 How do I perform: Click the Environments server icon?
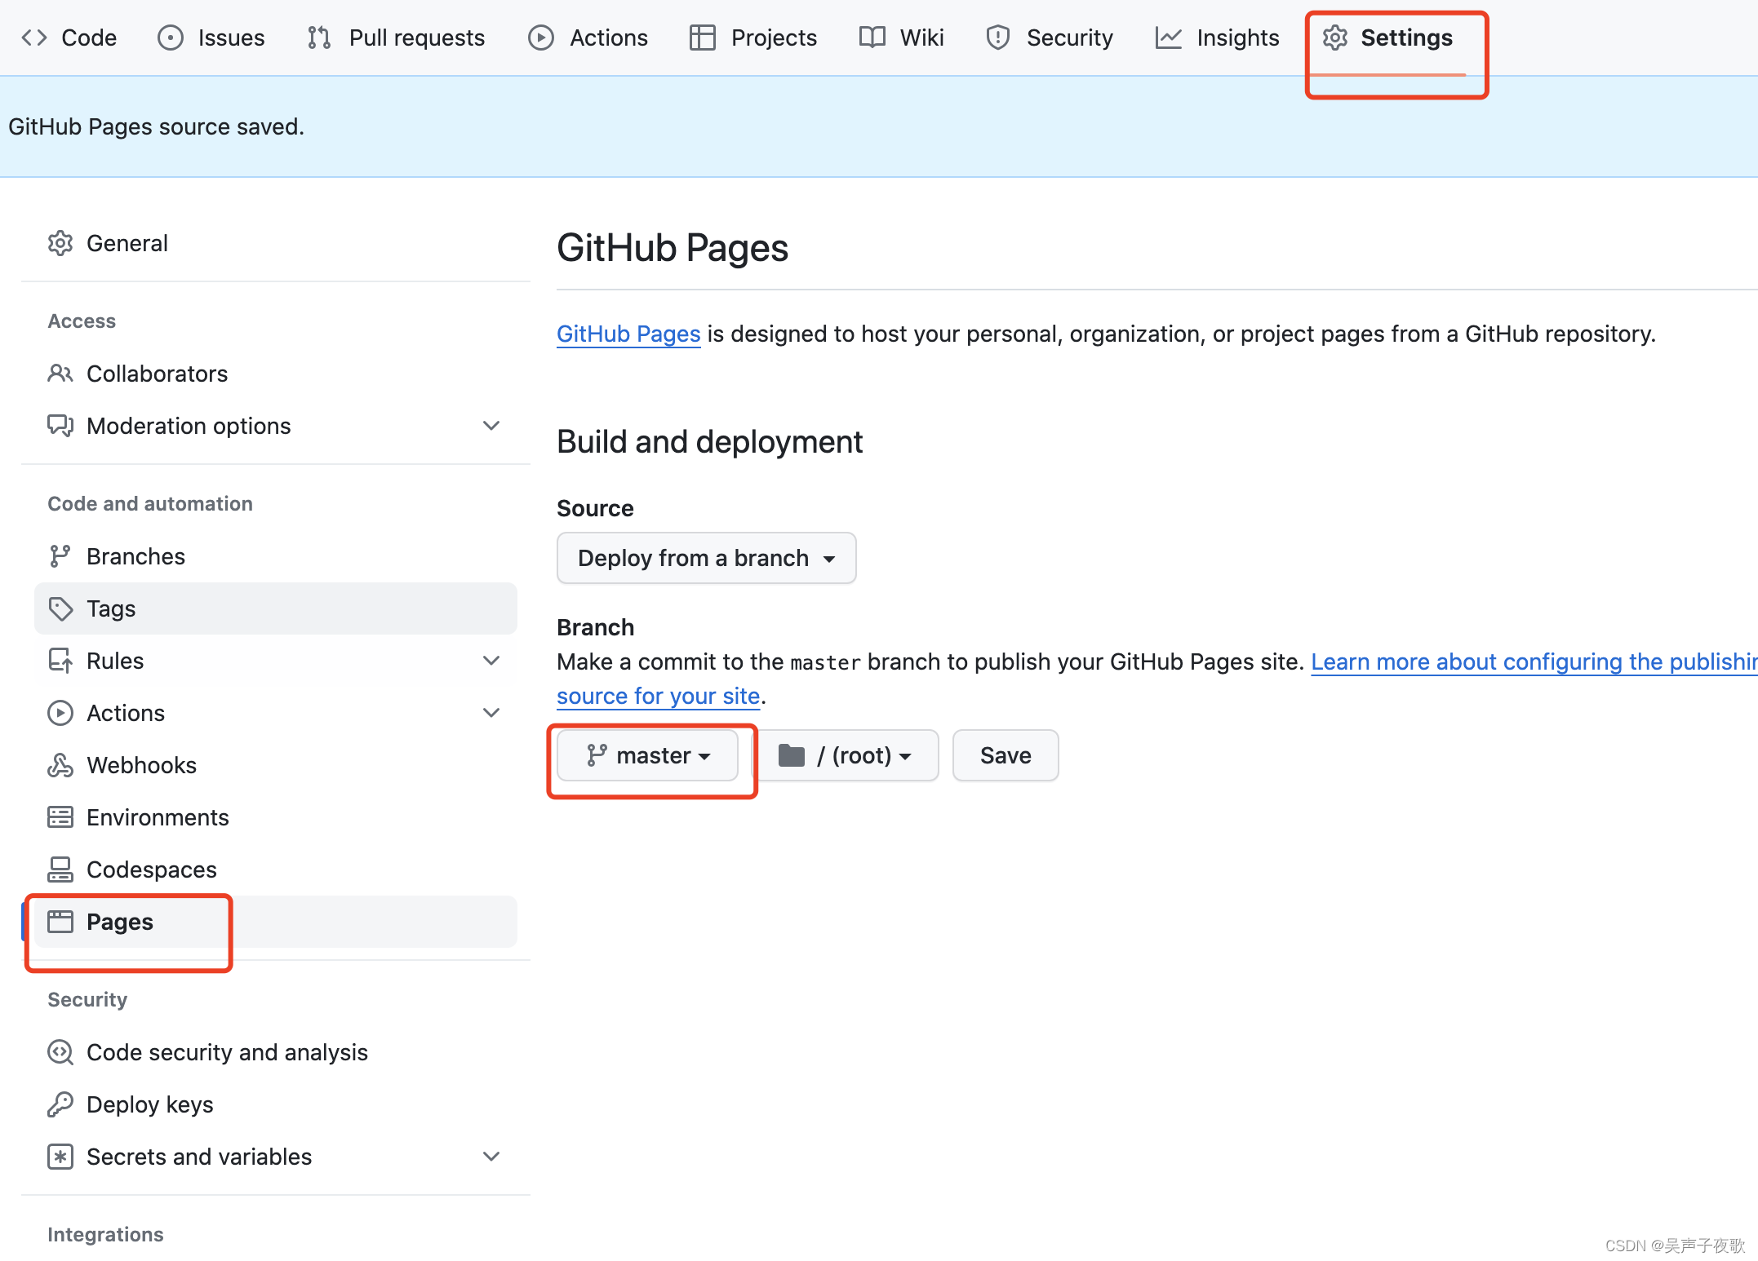coord(60,817)
